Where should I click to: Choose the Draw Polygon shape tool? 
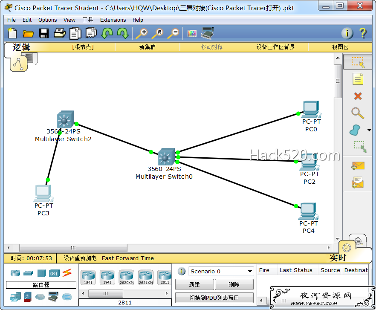355,130
